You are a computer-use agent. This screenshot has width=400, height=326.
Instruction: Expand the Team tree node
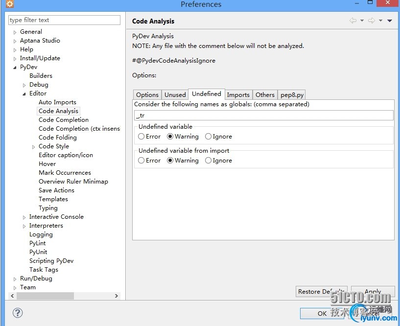click(15, 288)
